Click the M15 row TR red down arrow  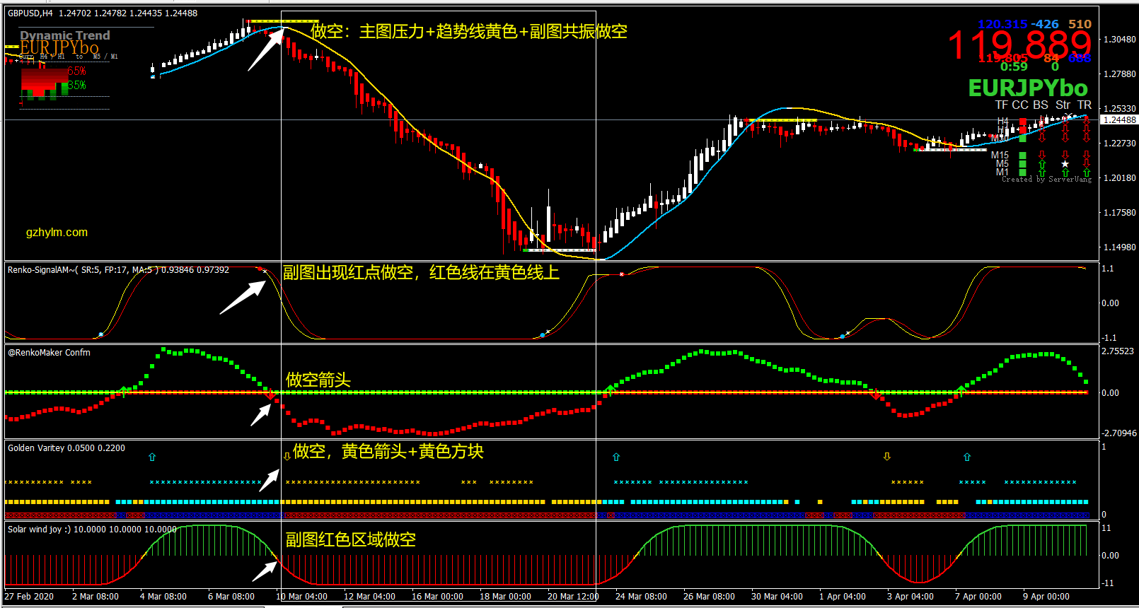1087,155
